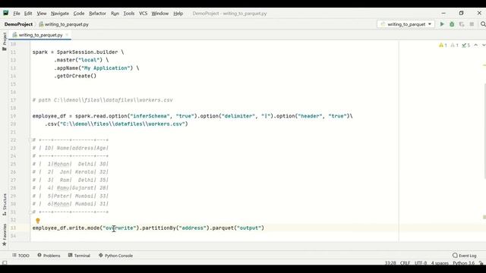486x273 pixels.
Task: Select the writing_to_parquet.py editor tab
Action: pyautogui.click(x=40, y=35)
